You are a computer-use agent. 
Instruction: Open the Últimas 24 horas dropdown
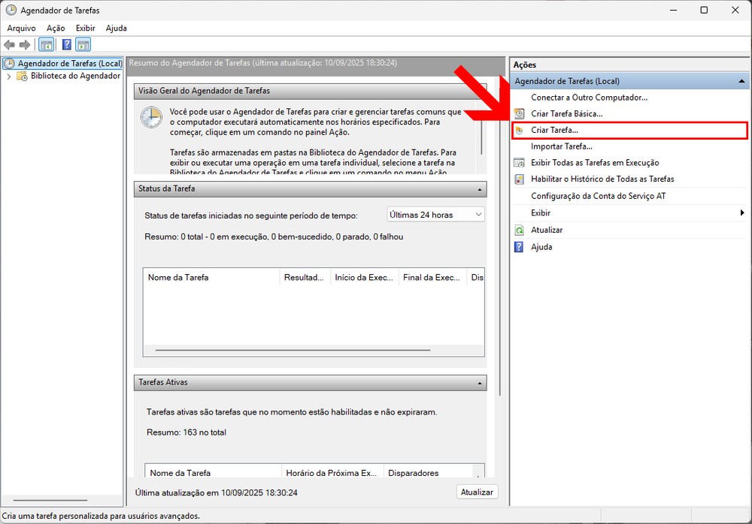pos(435,215)
